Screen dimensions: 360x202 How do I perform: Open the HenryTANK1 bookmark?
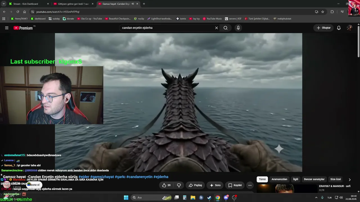[x=19, y=19]
